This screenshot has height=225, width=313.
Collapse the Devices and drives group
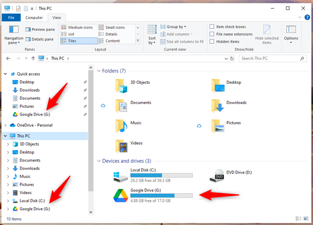click(x=99, y=161)
